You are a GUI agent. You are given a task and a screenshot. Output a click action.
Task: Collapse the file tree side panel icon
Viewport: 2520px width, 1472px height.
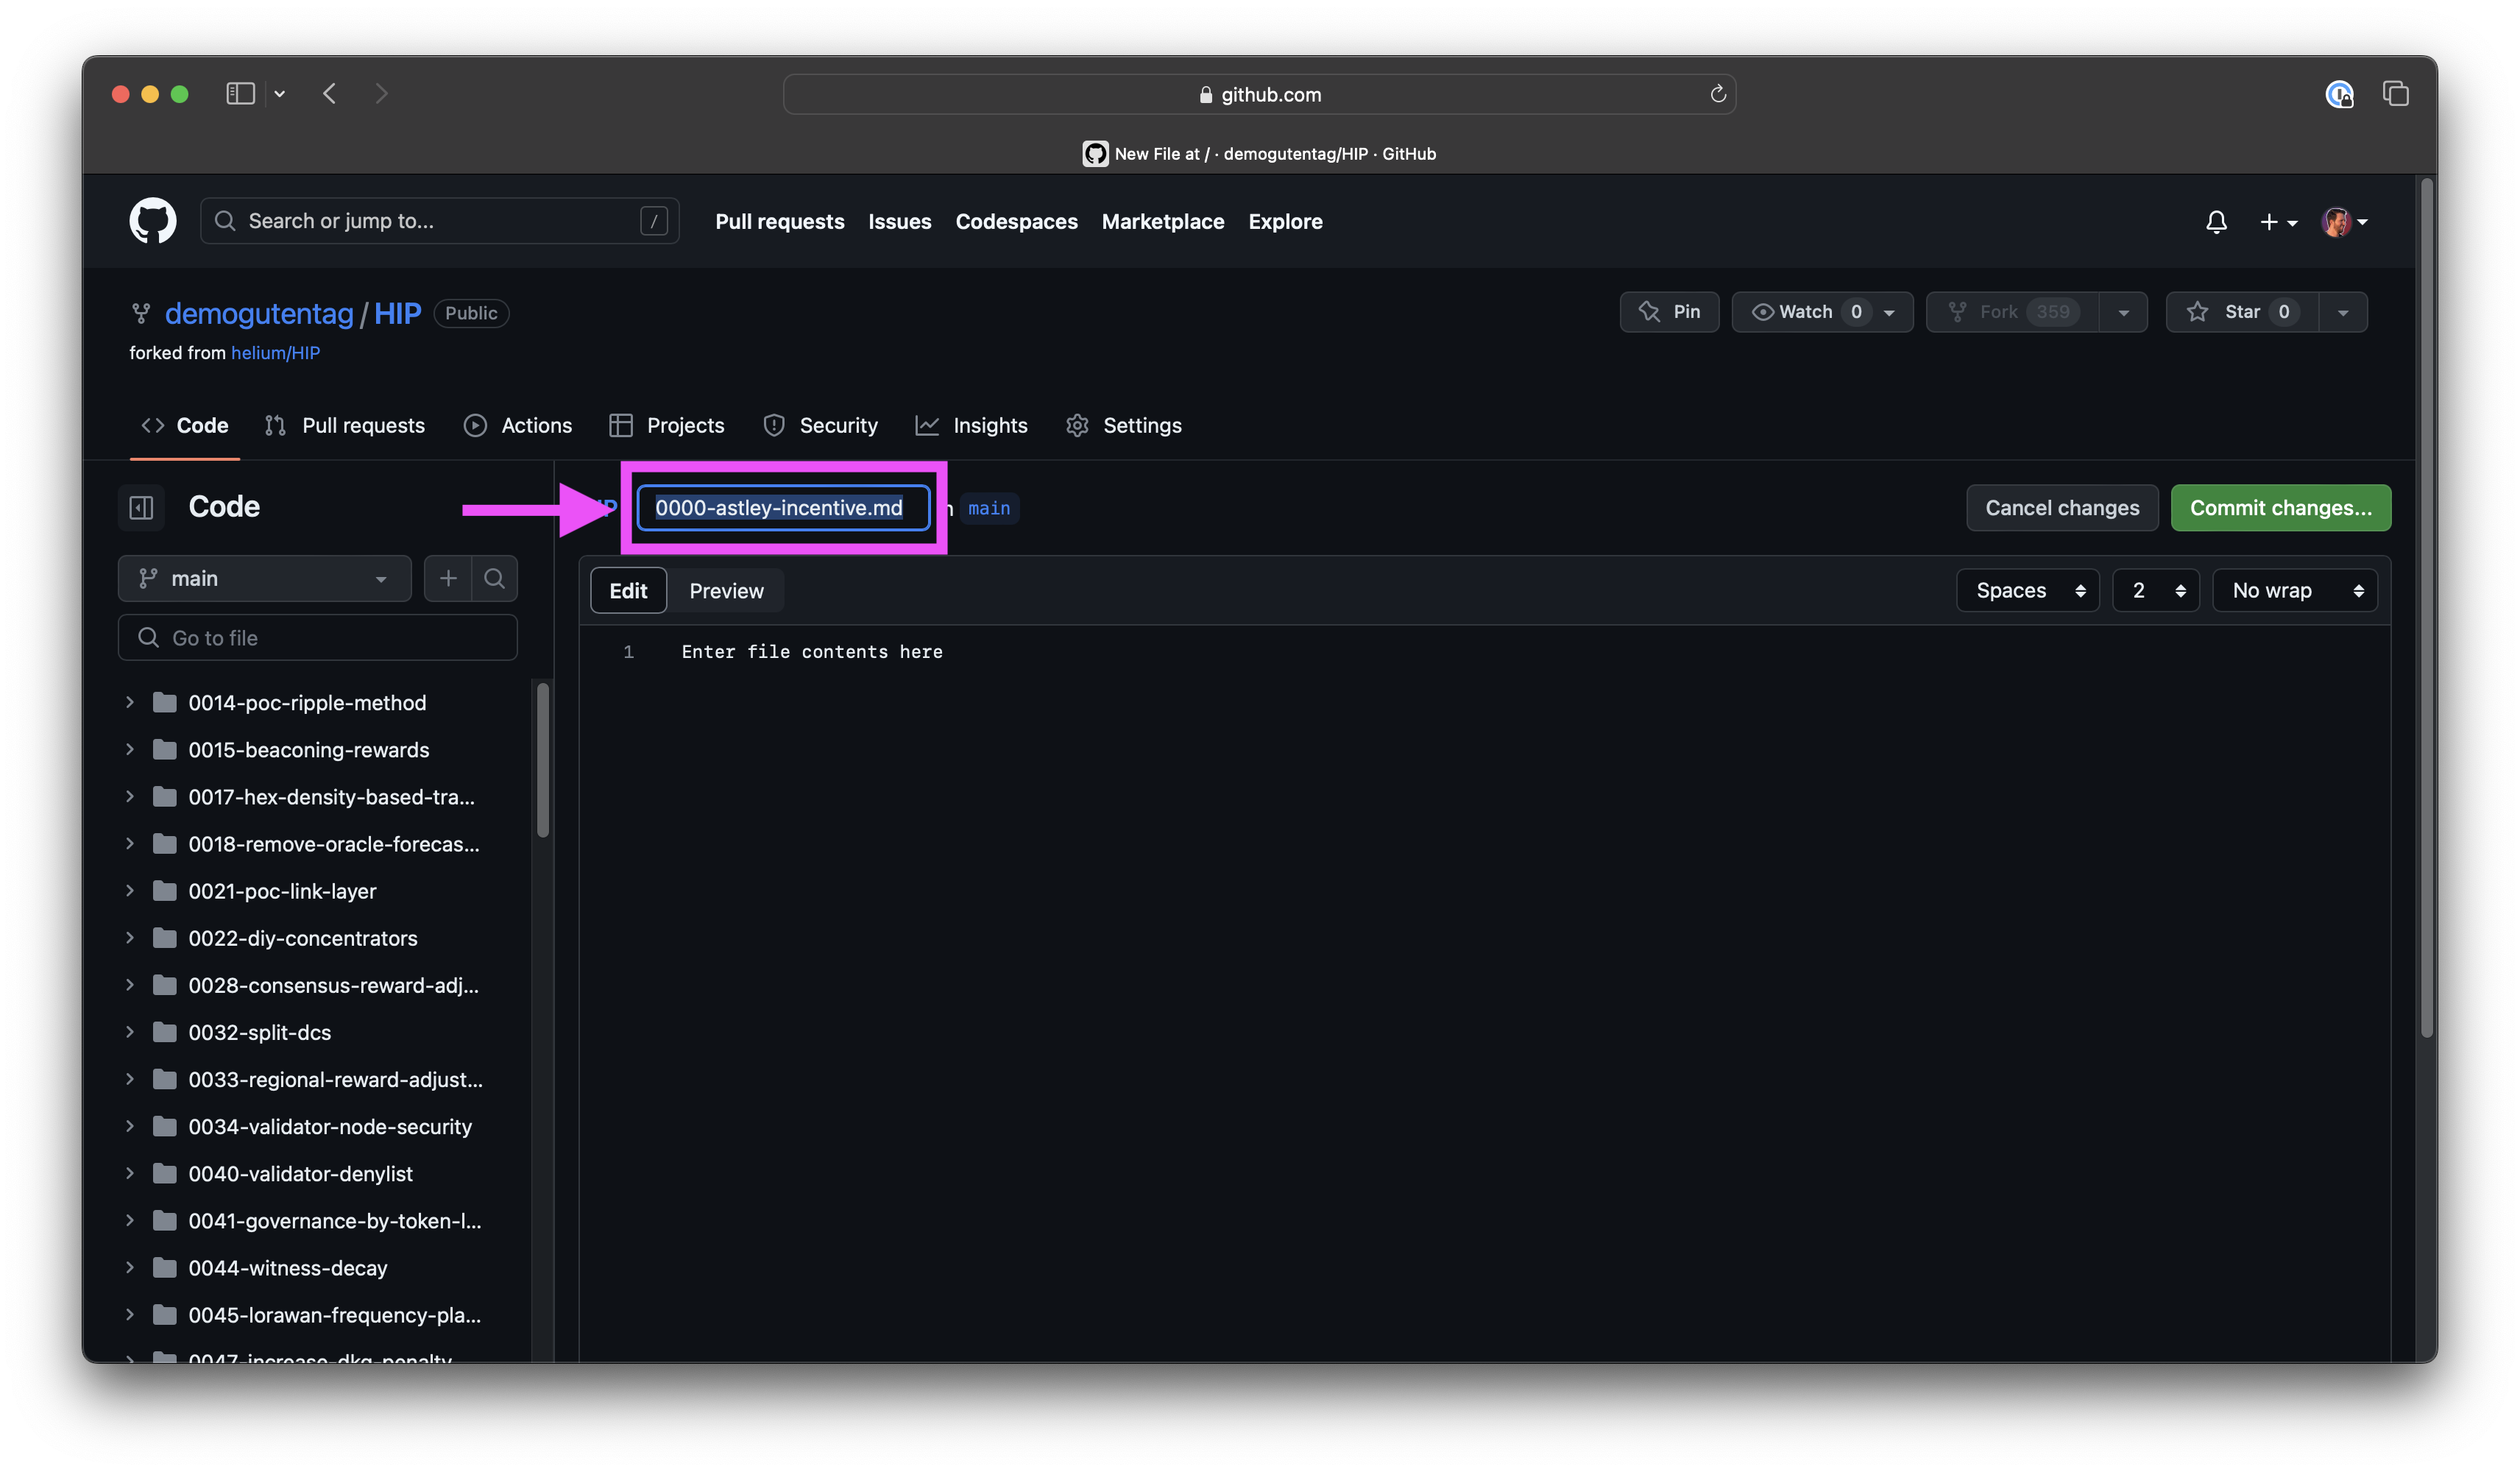(x=141, y=508)
